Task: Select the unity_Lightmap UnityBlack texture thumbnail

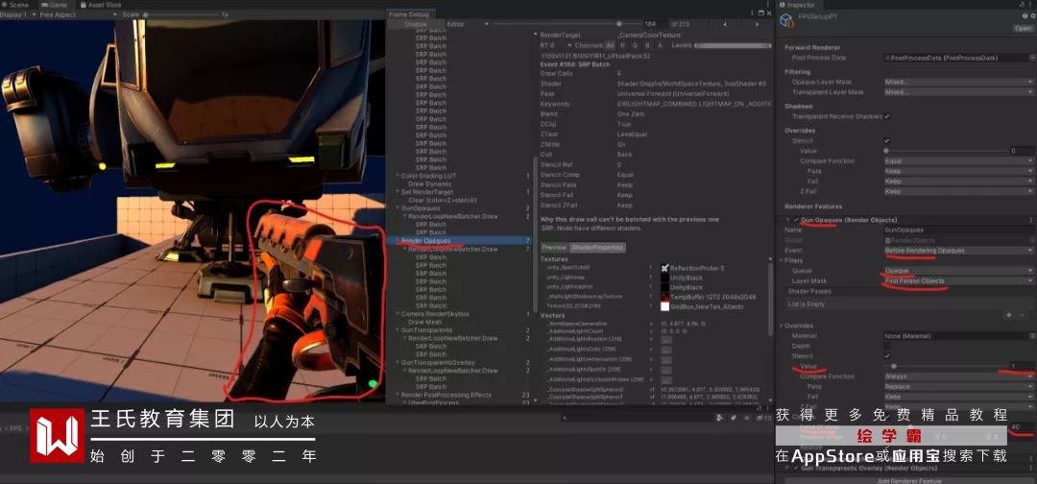Action: (664, 278)
